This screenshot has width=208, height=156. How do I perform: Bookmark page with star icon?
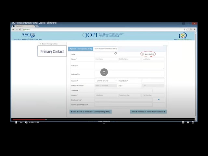tap(187, 30)
